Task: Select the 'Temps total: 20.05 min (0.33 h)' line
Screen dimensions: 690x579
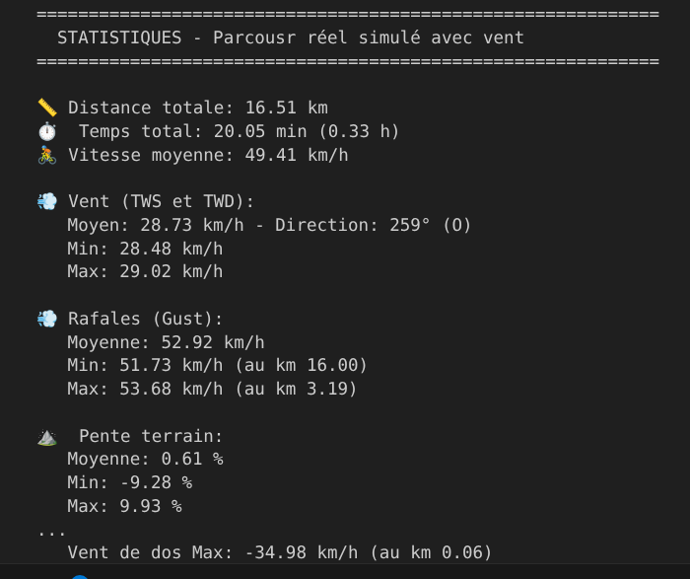Action: 239,131
